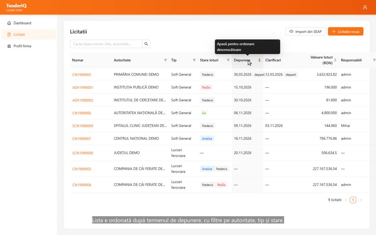Click the Clarificari column header
The image size is (376, 235).
pos(273,60)
